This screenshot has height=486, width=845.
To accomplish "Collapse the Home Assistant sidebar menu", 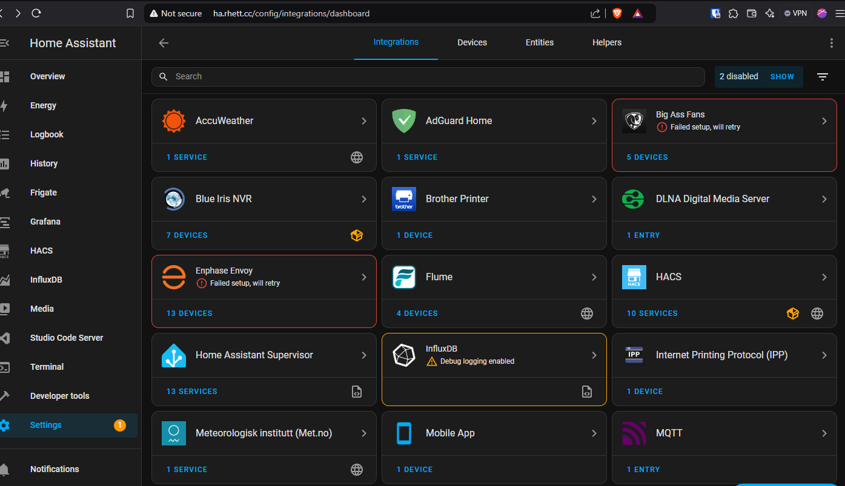I will (5, 43).
